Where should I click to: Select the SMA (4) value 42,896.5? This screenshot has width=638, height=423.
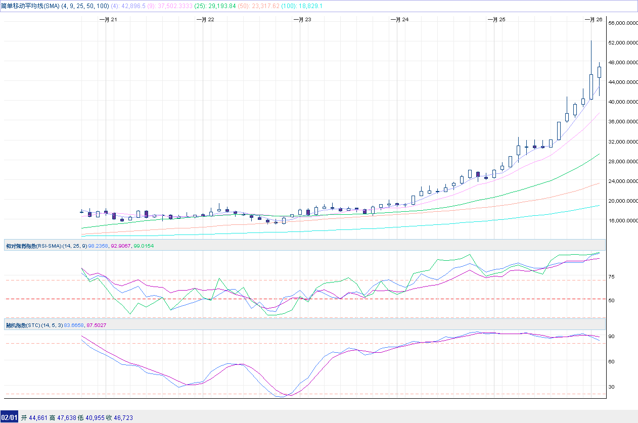(133, 6)
